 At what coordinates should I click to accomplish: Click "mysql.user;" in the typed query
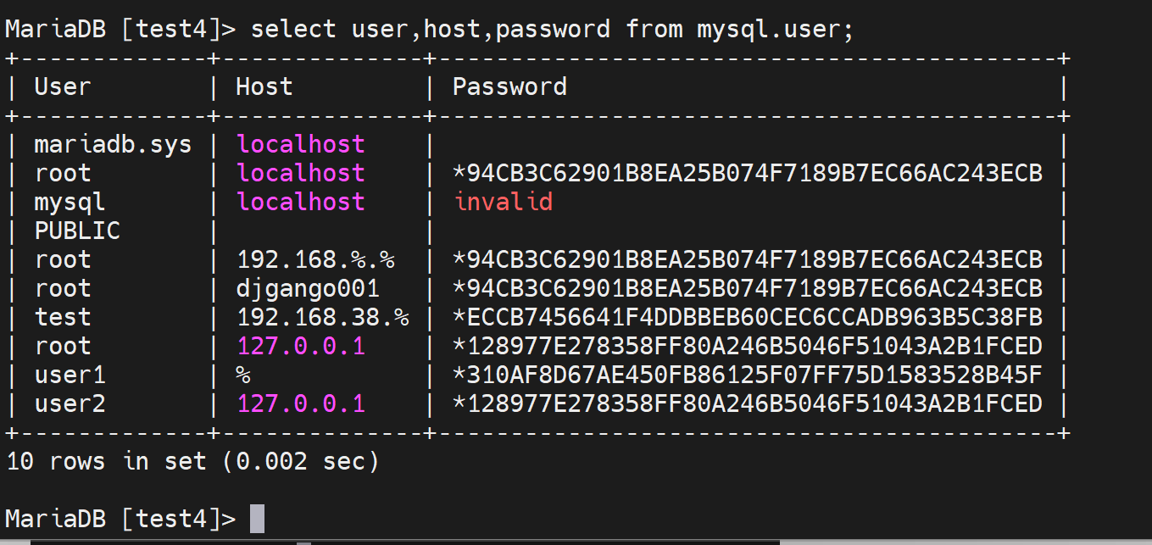(775, 29)
